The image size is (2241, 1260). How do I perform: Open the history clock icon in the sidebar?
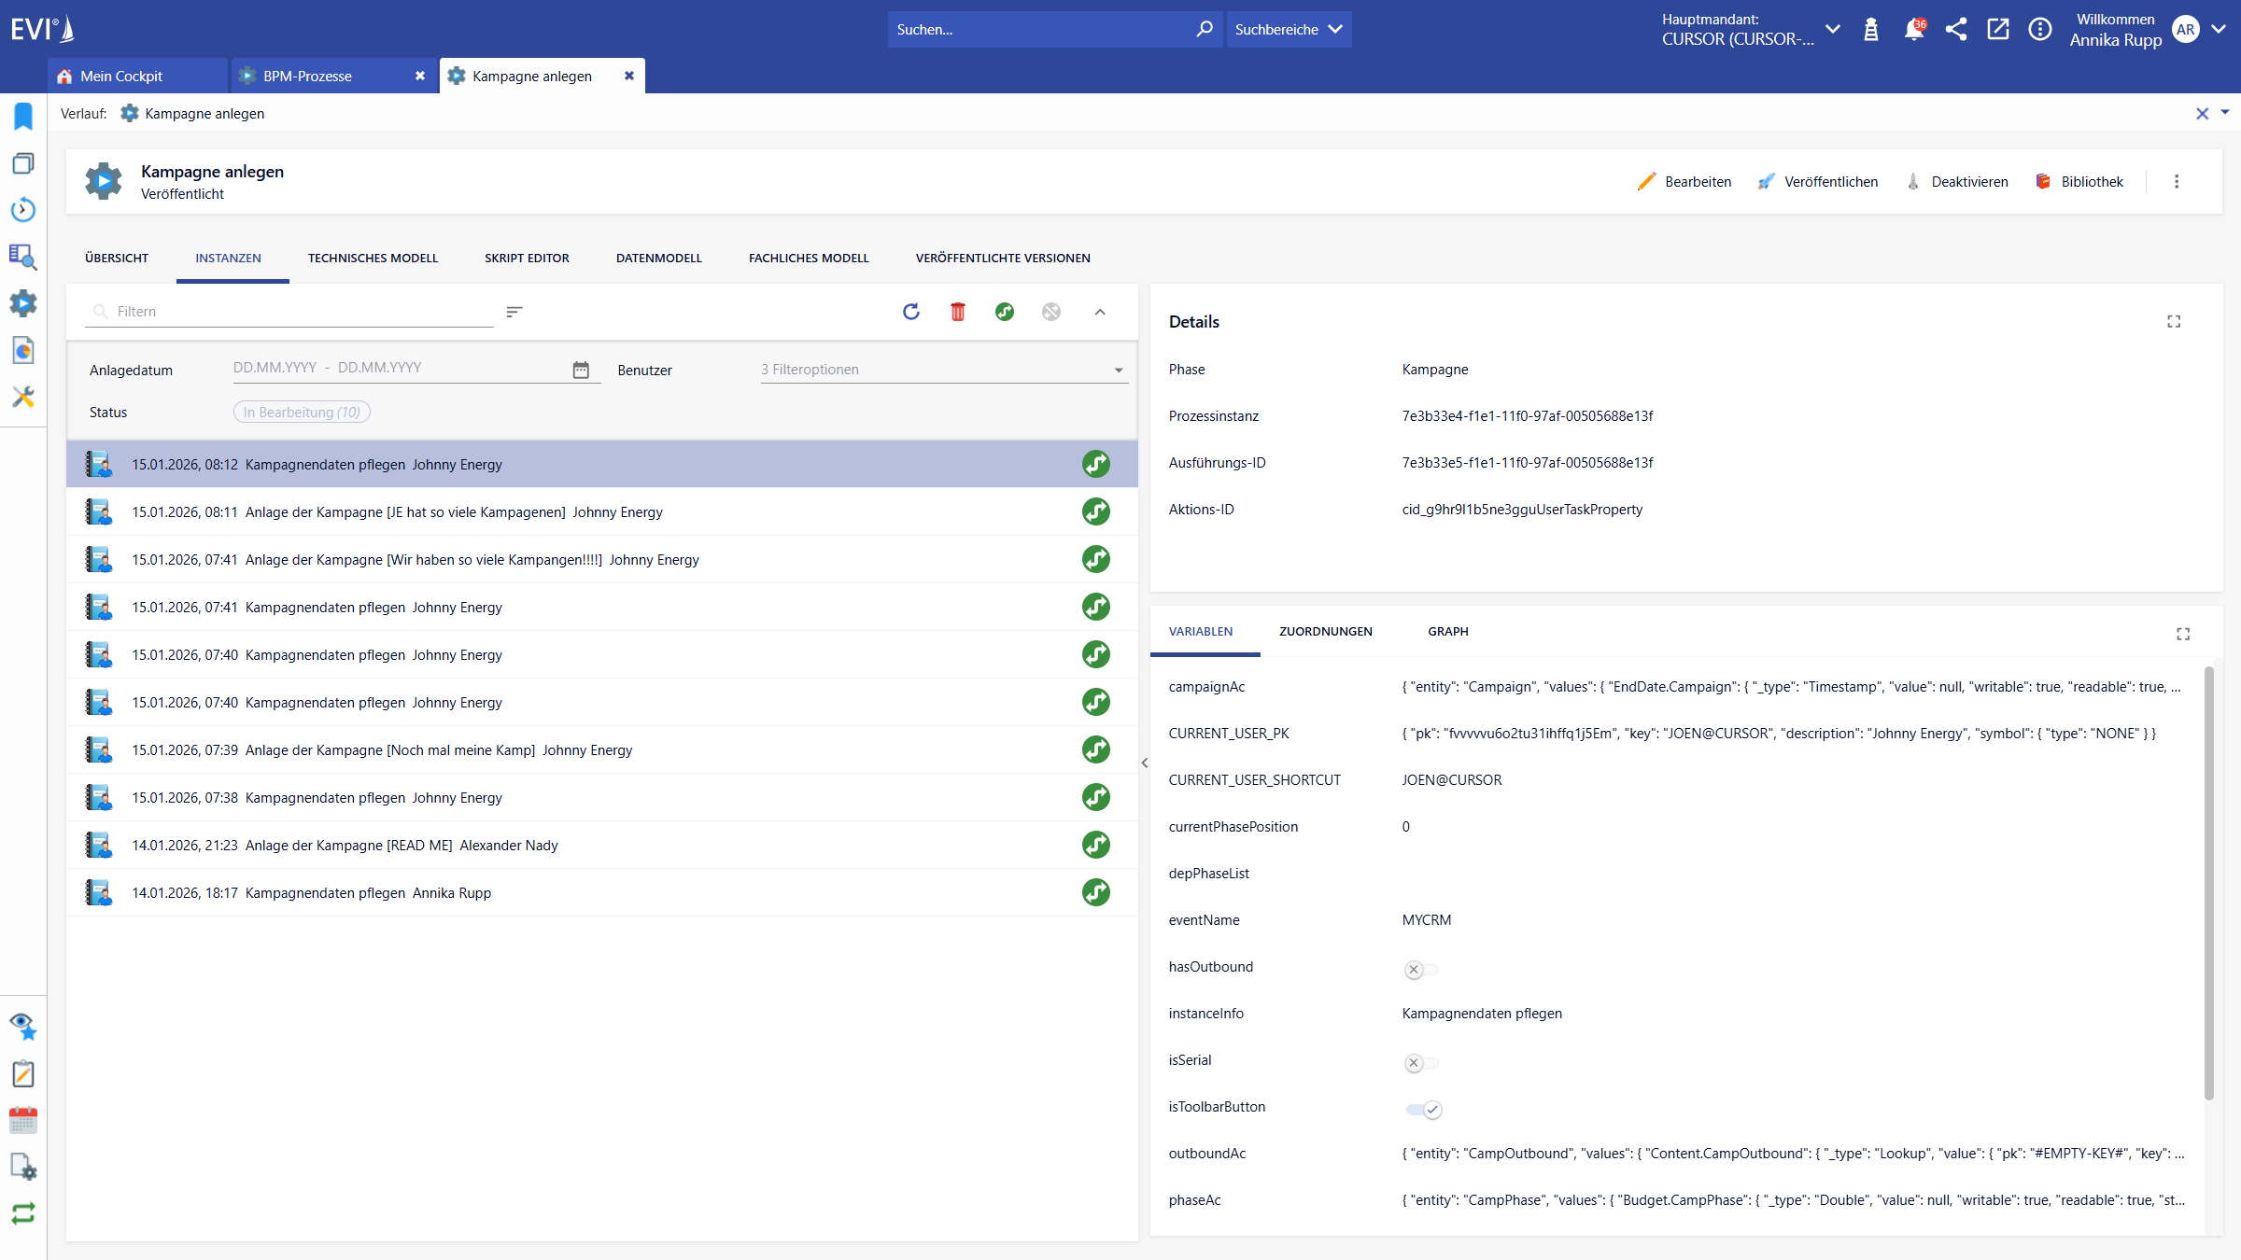22,210
